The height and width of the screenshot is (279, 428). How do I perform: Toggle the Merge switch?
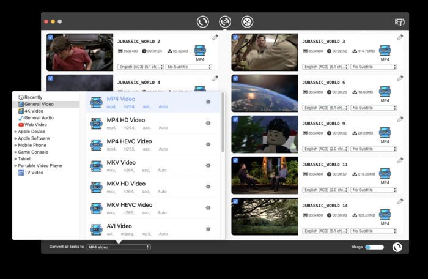[x=374, y=247]
